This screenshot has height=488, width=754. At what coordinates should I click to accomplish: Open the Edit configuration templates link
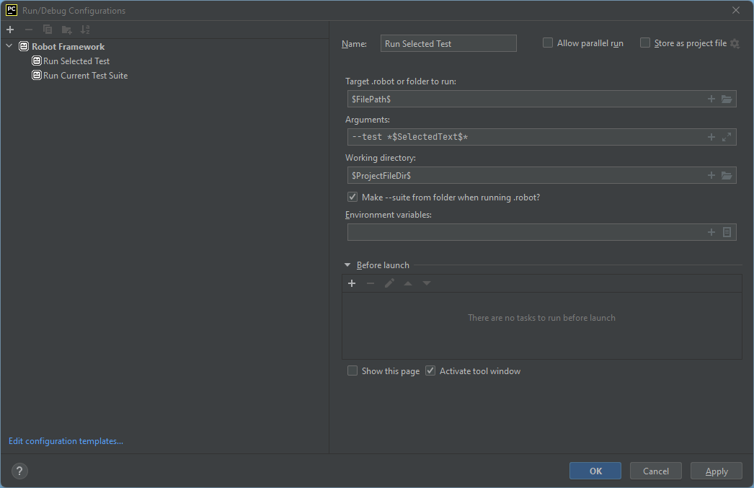tap(66, 441)
